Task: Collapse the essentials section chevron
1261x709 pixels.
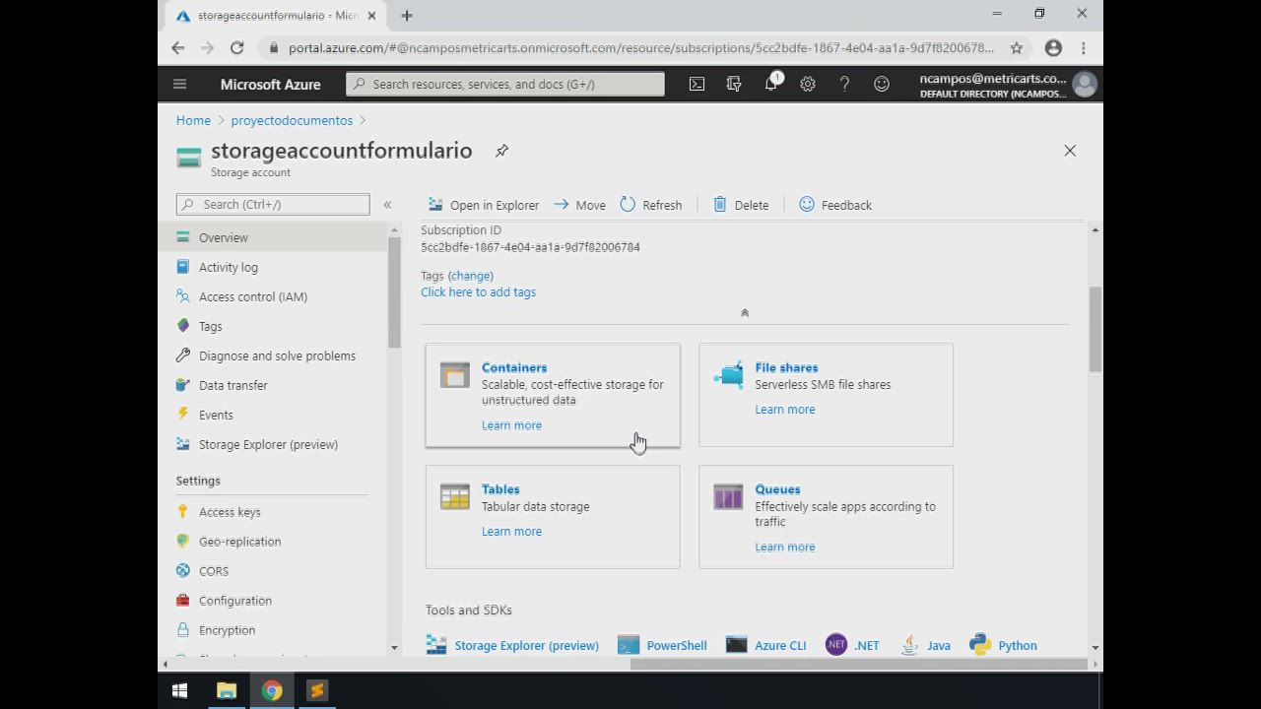Action: point(745,312)
